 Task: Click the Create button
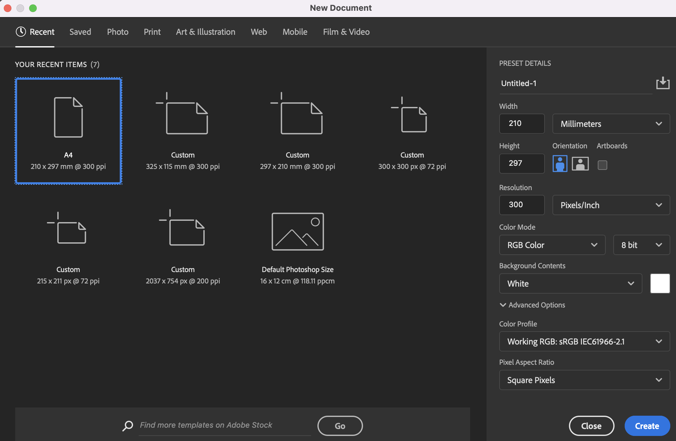(x=647, y=425)
